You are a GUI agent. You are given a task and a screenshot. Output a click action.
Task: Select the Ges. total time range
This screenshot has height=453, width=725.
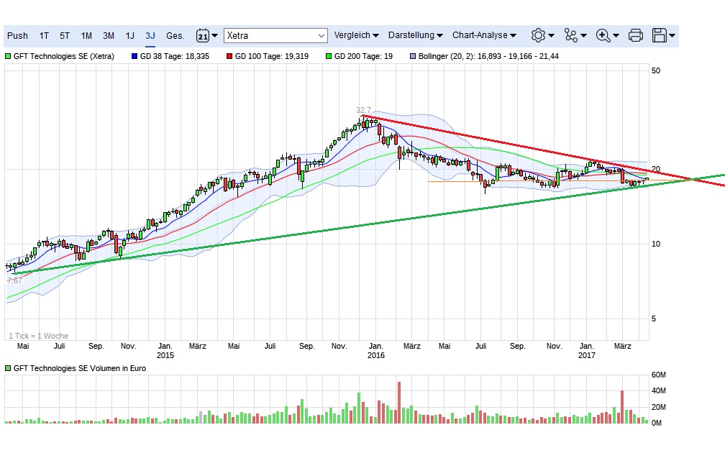click(x=175, y=36)
